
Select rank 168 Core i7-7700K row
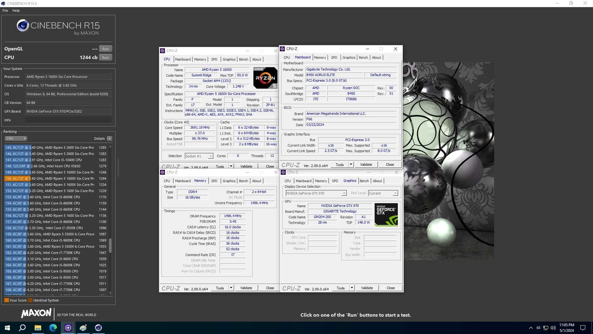[x=56, y=290]
